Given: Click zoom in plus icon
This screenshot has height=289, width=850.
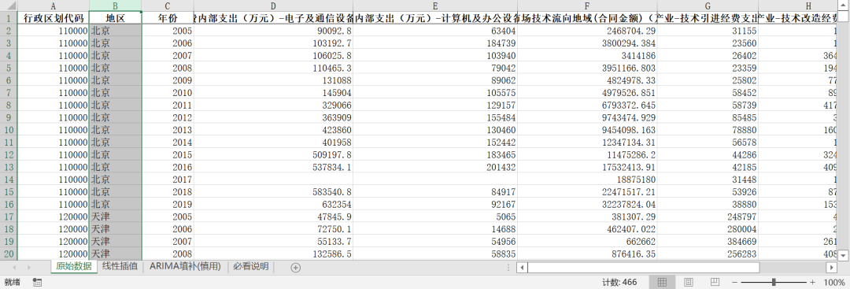Looking at the screenshot, I should 812,283.
